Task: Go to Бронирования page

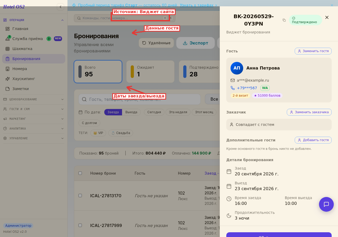Action: click(34, 59)
